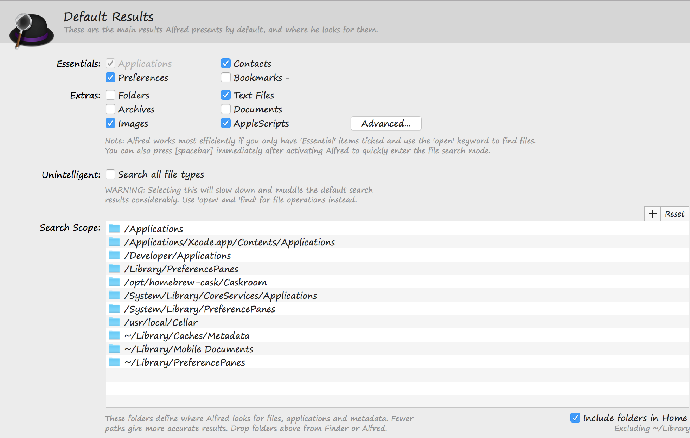Click the Essentials: label

78,64
